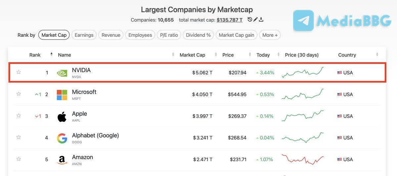Click the Google logo icon

click(x=62, y=138)
